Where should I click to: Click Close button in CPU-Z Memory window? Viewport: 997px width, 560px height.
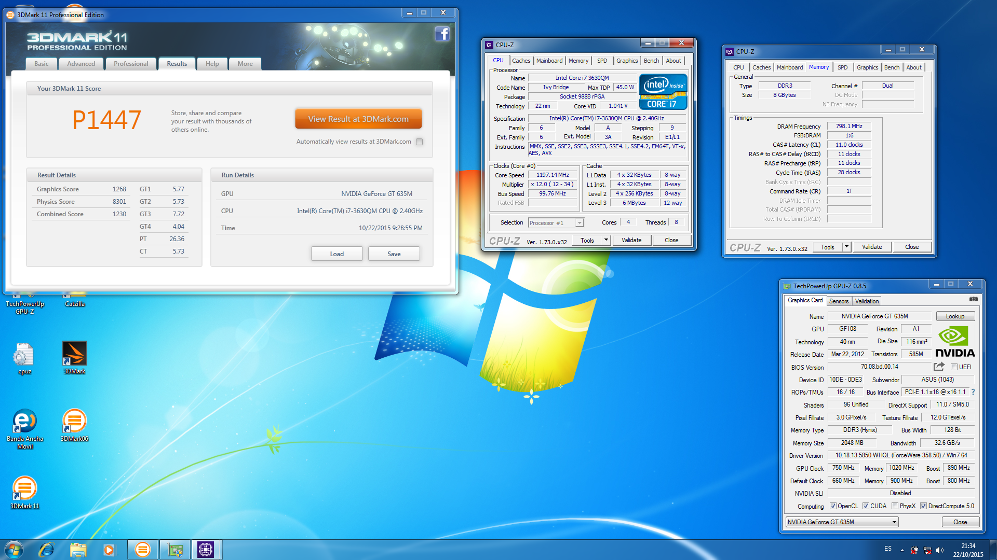912,247
